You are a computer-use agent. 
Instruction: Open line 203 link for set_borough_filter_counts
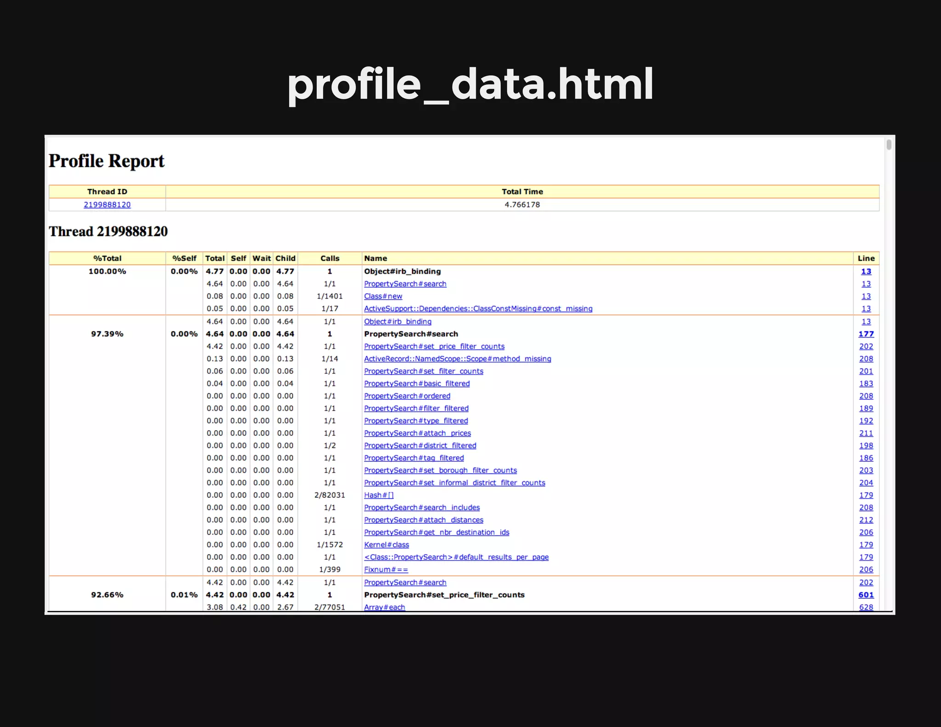866,471
